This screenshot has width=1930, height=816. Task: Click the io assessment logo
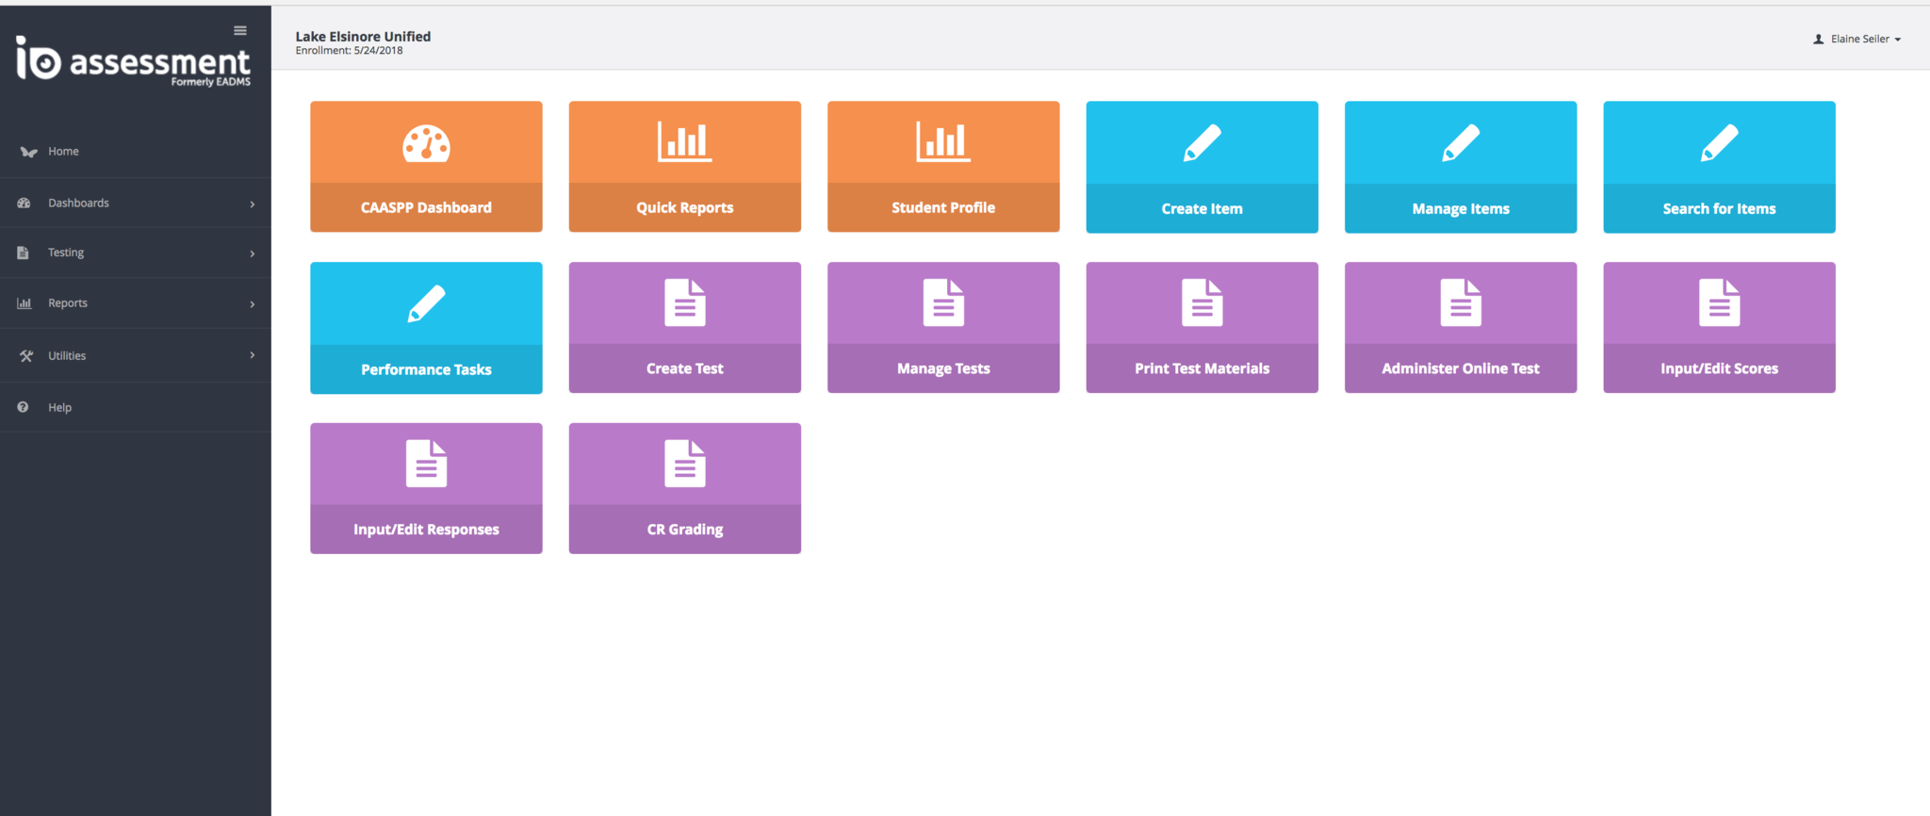coord(133,61)
